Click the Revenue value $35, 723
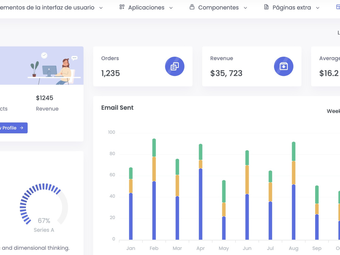This screenshot has width=340, height=255. coord(226,73)
